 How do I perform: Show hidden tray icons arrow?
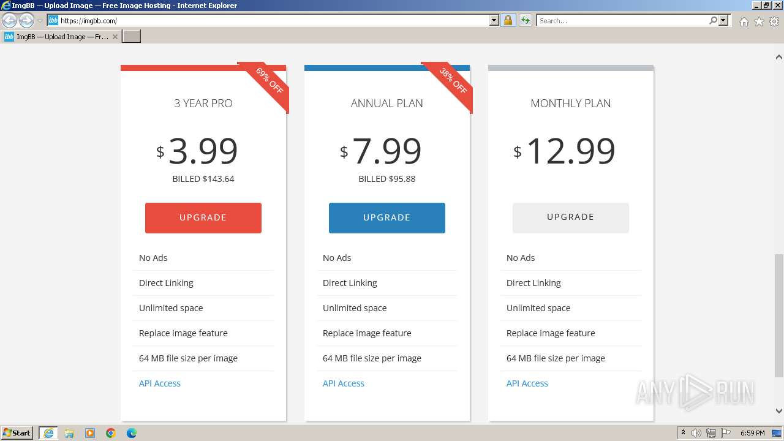point(683,433)
